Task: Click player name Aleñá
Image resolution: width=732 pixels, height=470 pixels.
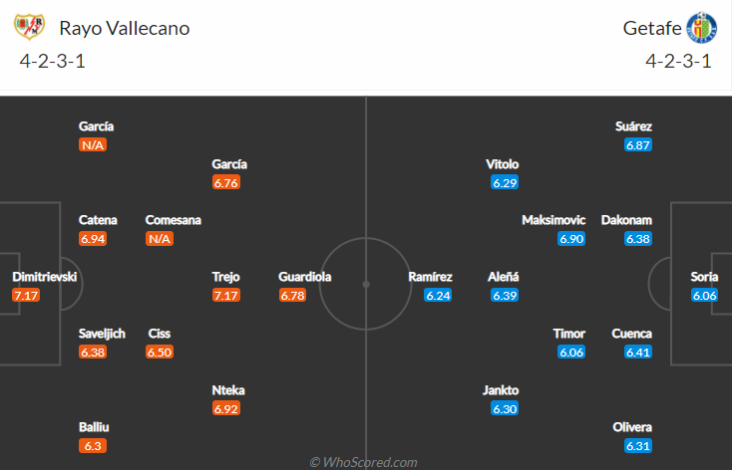Action: coord(504,277)
